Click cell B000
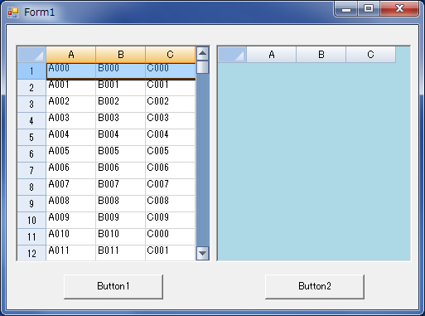The width and height of the screenshot is (425, 316). [x=121, y=71]
